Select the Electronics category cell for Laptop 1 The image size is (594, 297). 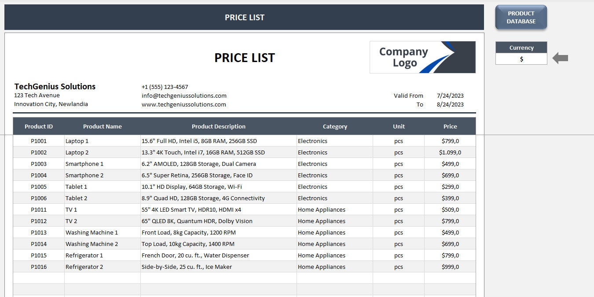[335, 141]
